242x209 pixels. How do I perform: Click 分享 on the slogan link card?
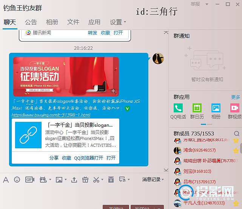(54, 158)
